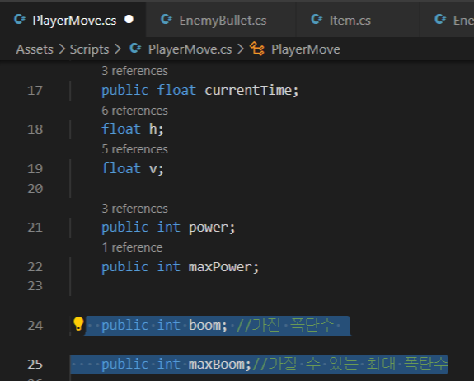Click 'float v;' declaration on line 19
Screen dimensions: 474x381
[133, 168]
